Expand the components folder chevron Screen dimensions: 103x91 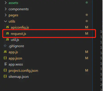coord(5,9)
